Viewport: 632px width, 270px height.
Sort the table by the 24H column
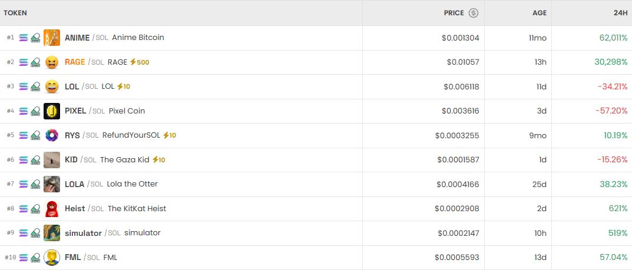pos(619,13)
